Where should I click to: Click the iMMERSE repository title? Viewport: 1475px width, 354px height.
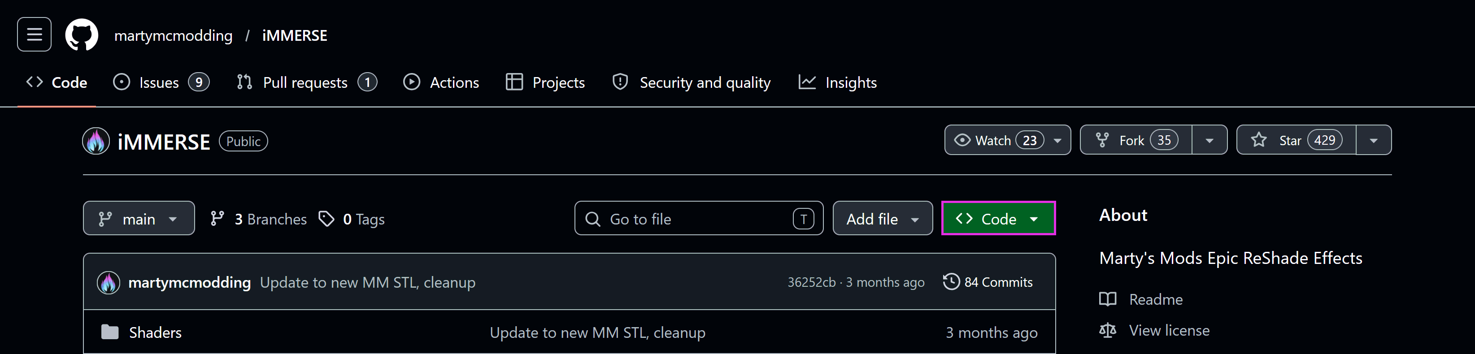point(164,142)
